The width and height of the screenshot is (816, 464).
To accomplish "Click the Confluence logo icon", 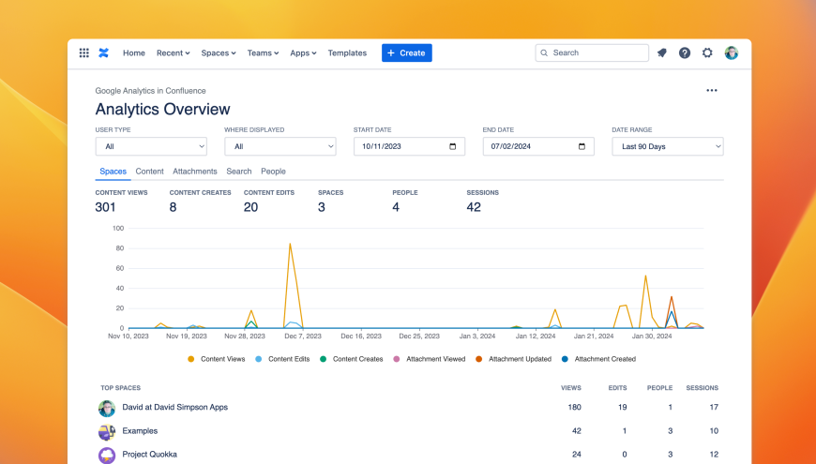I will click(x=104, y=53).
